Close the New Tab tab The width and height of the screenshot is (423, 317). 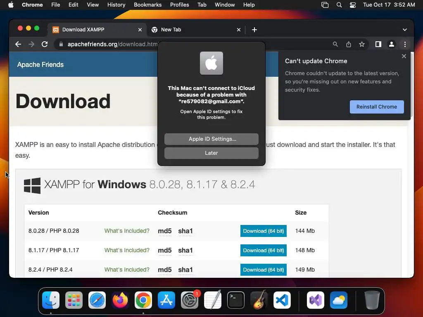tap(239, 30)
